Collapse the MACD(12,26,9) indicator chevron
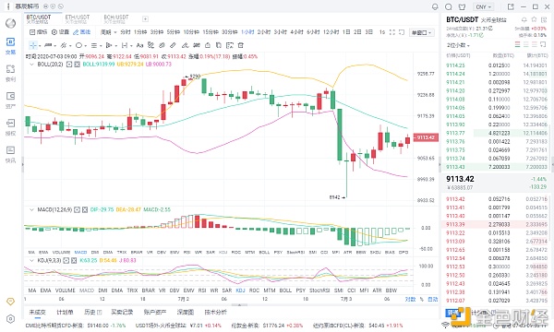554x332 pixels. (31, 209)
